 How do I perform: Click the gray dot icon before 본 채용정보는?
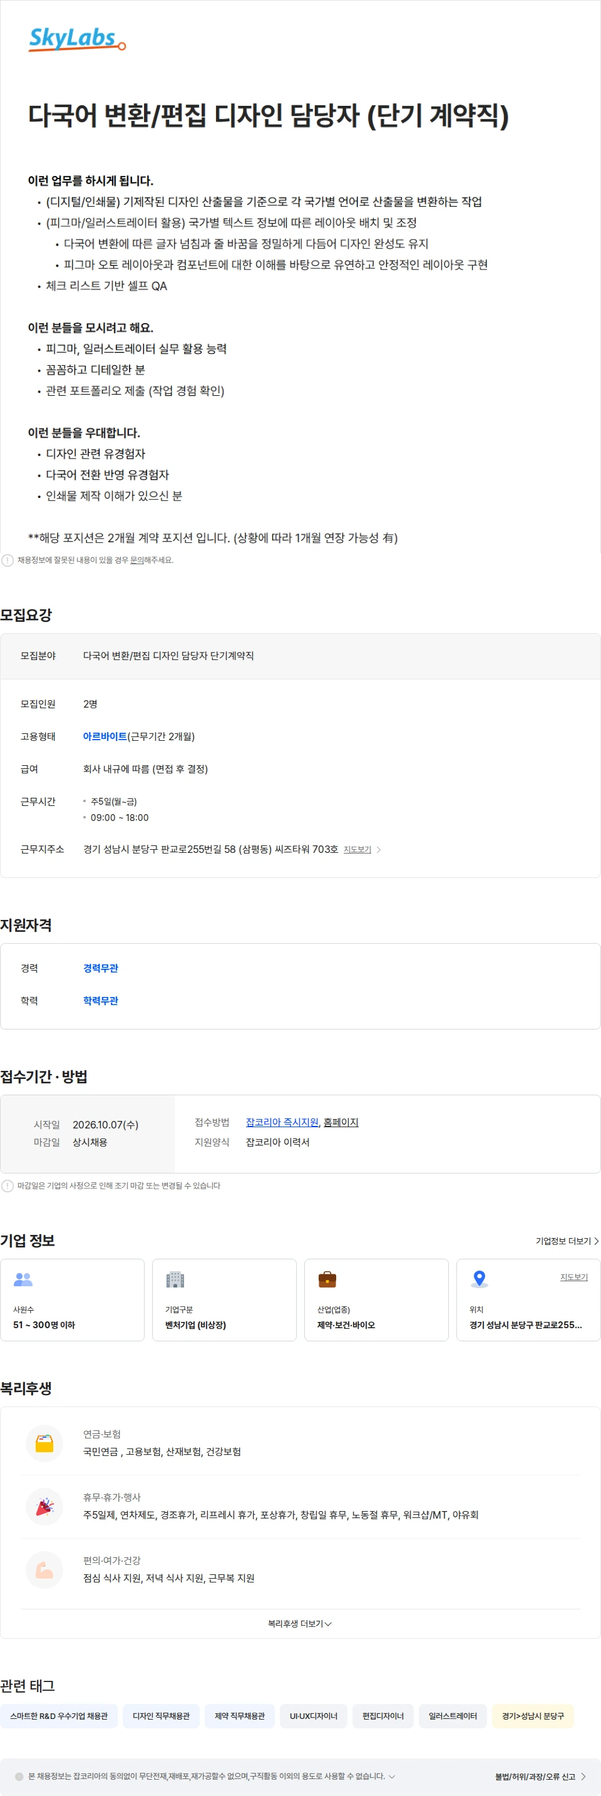(x=19, y=1777)
